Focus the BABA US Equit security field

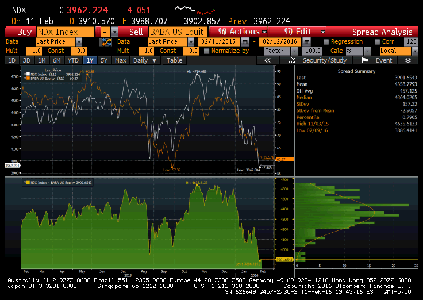pos(178,32)
